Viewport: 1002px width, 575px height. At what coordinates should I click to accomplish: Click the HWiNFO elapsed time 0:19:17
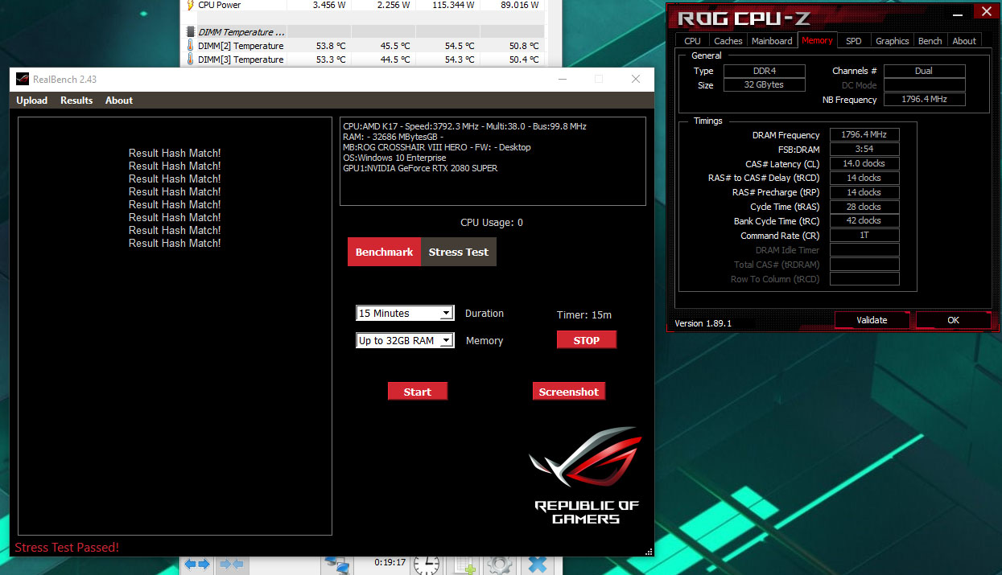390,562
